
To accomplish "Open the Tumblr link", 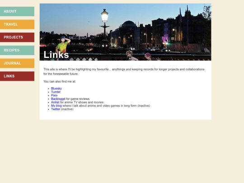I will [x=56, y=92].
